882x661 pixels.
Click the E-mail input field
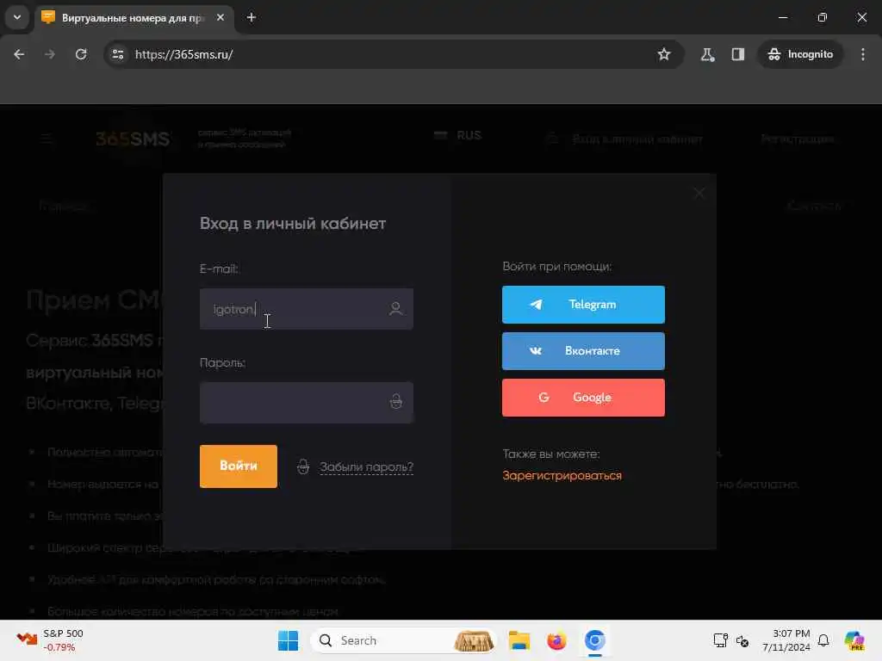(x=306, y=309)
